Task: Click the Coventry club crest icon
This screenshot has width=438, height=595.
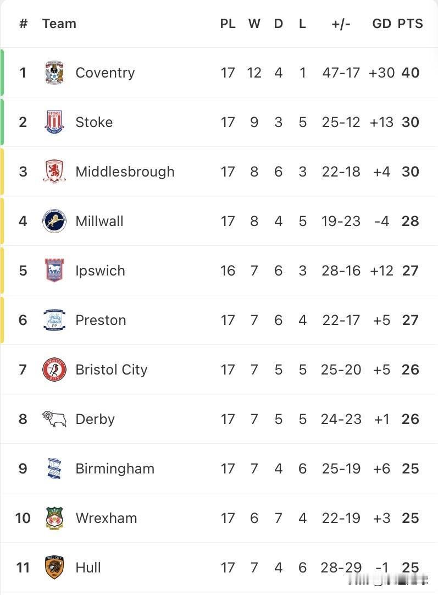Action: [54, 73]
